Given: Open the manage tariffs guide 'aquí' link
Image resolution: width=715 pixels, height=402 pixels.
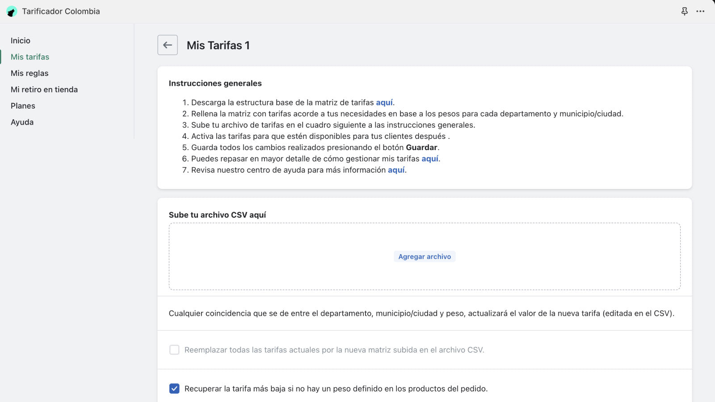Looking at the screenshot, I should point(430,159).
